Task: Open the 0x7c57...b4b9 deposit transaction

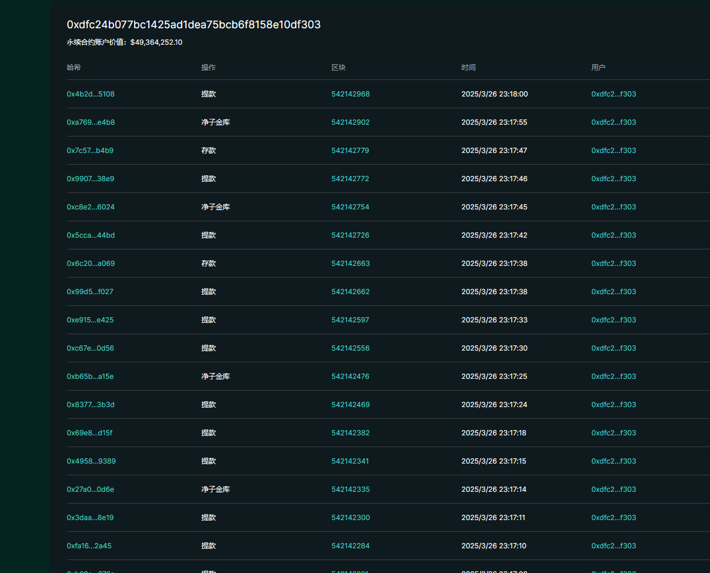Action: [90, 151]
